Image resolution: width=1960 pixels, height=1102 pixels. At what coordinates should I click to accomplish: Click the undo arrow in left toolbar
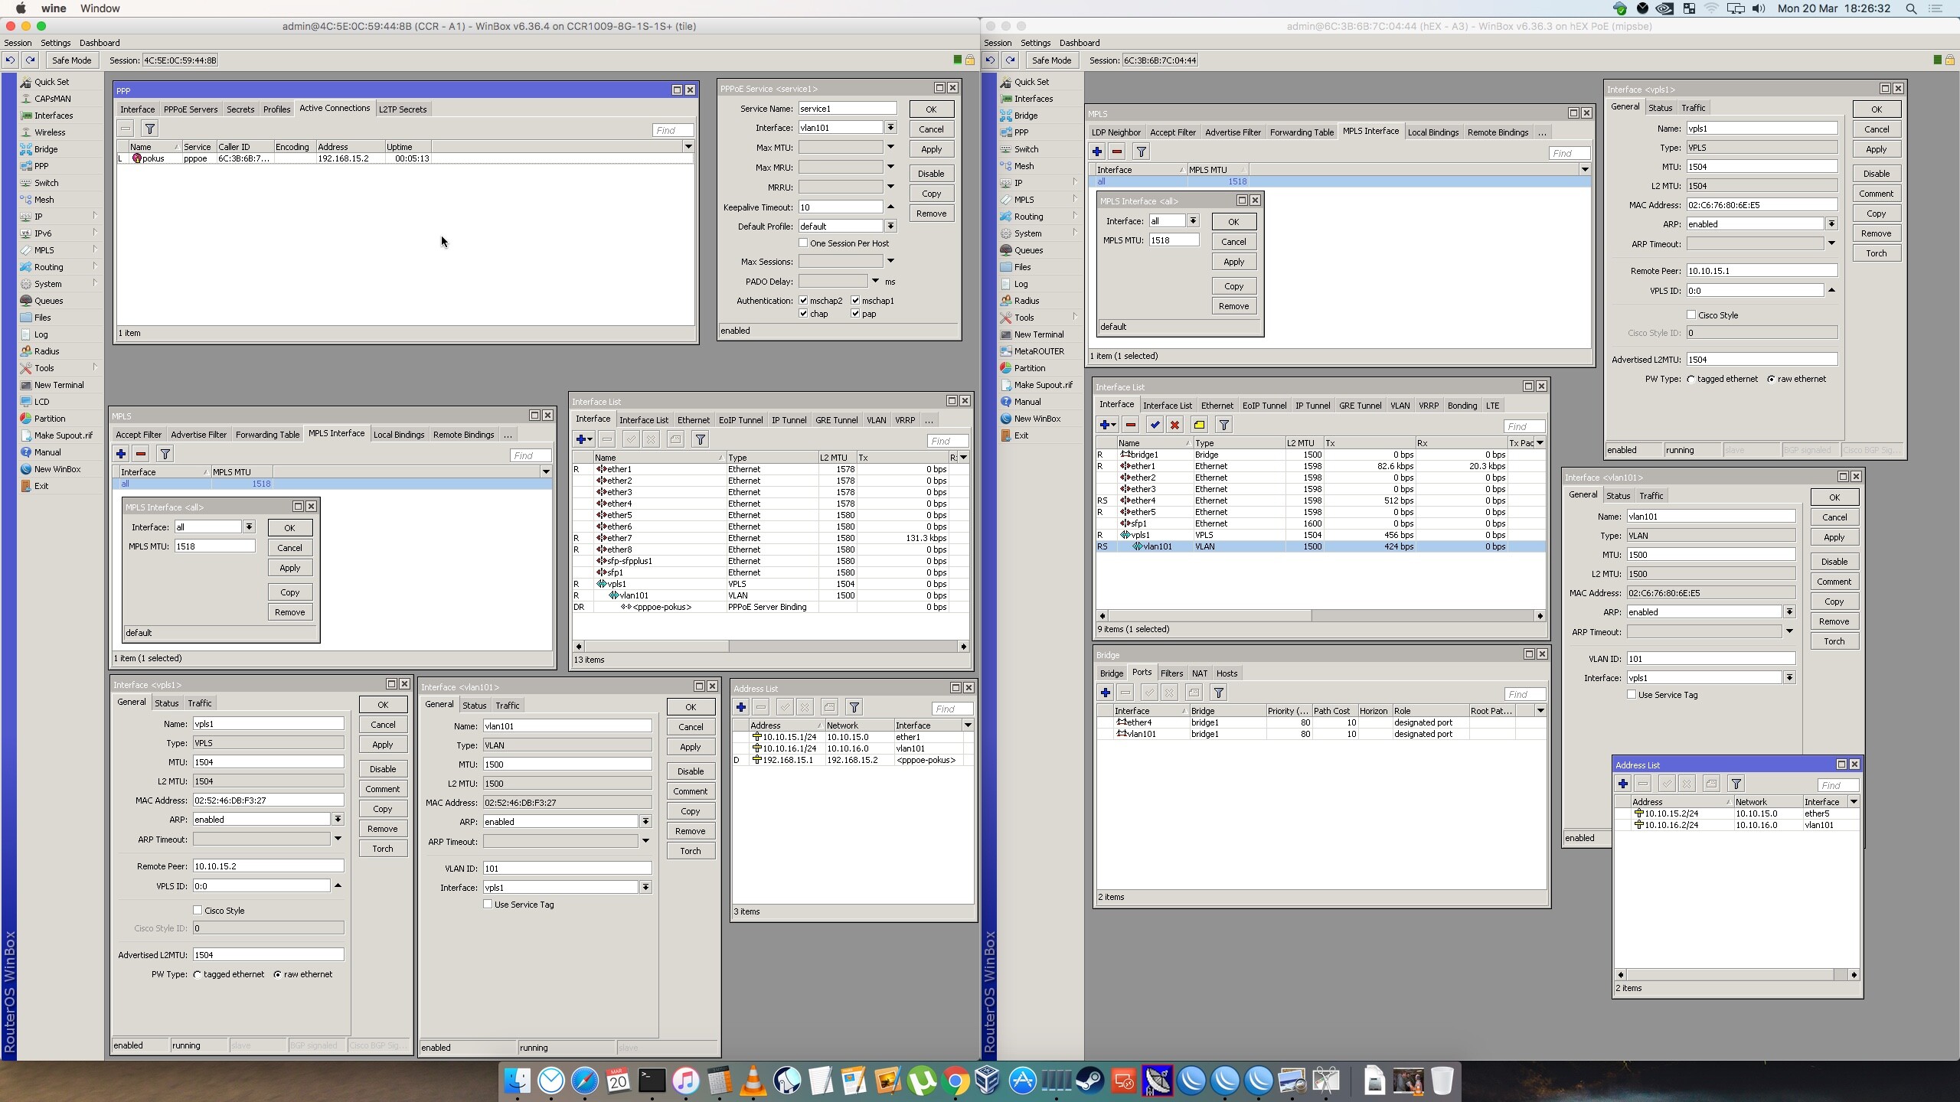click(10, 60)
